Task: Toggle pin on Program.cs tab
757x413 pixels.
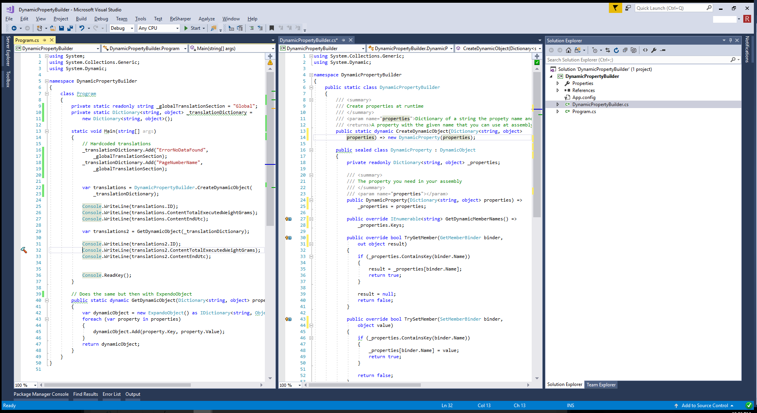Action: pyautogui.click(x=45, y=40)
